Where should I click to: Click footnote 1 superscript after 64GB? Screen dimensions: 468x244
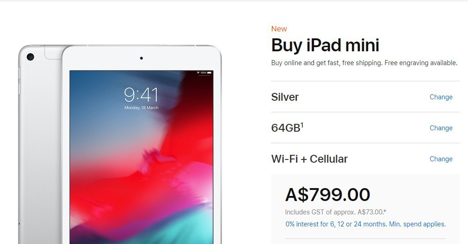[302, 125]
